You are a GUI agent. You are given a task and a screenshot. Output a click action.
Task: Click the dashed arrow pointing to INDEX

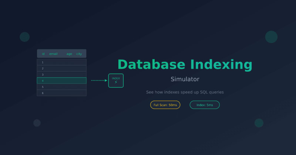[99, 80]
